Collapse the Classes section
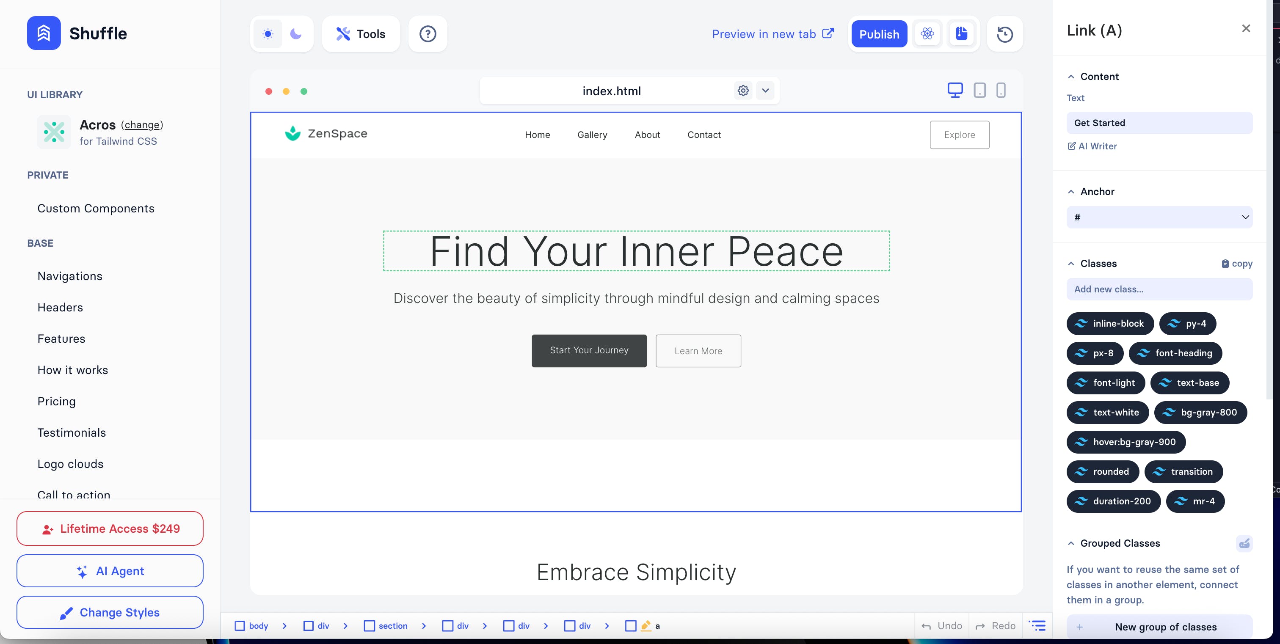Image resolution: width=1280 pixels, height=644 pixels. (1071, 264)
